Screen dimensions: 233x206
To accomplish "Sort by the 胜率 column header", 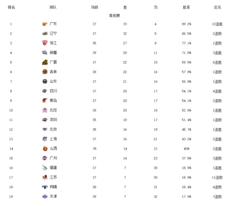I will 187,8.
